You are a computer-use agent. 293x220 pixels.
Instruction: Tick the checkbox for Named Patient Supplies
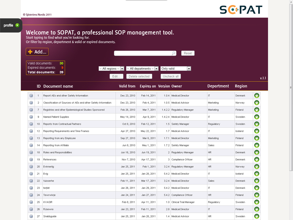pyautogui.click(x=31, y=117)
